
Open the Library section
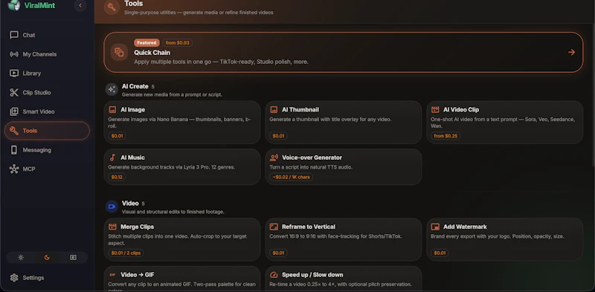[x=47, y=74]
